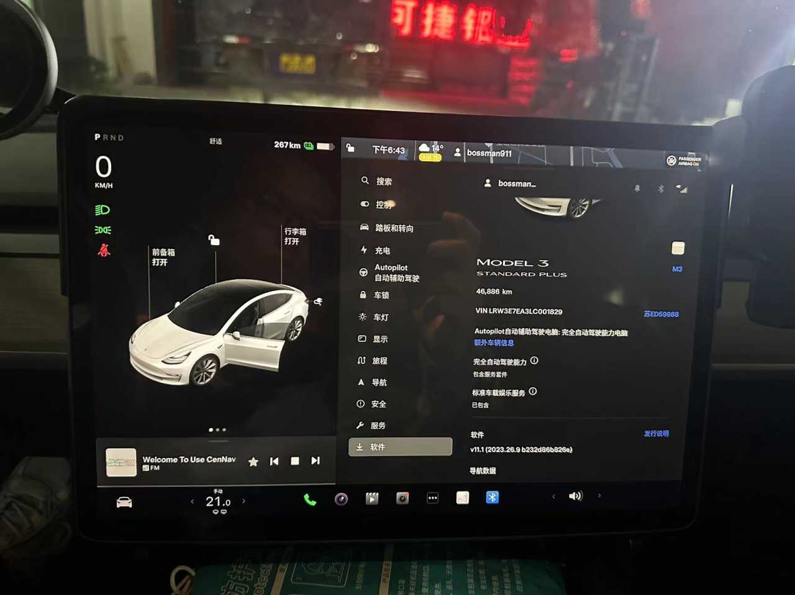Screen dimensions: 795x595
Task: Tap the headlight indicator icon
Action: point(102,210)
